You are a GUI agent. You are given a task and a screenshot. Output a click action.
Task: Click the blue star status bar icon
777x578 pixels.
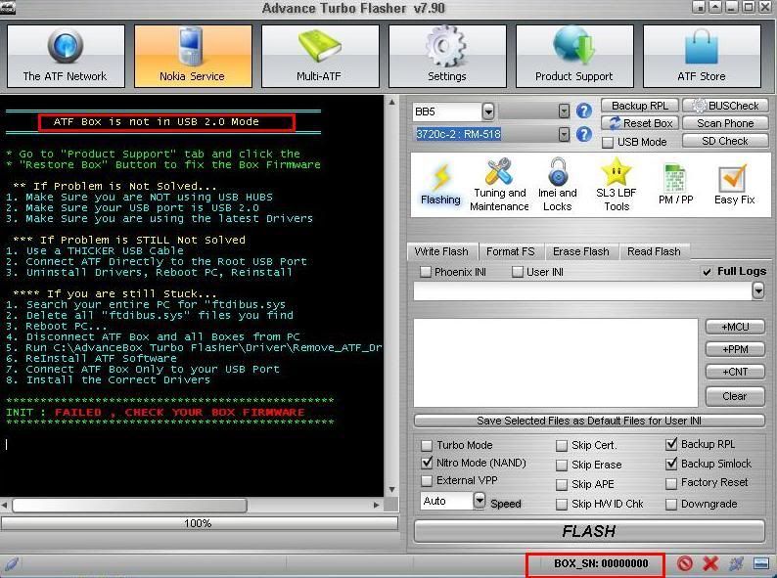pyautogui.click(x=736, y=563)
